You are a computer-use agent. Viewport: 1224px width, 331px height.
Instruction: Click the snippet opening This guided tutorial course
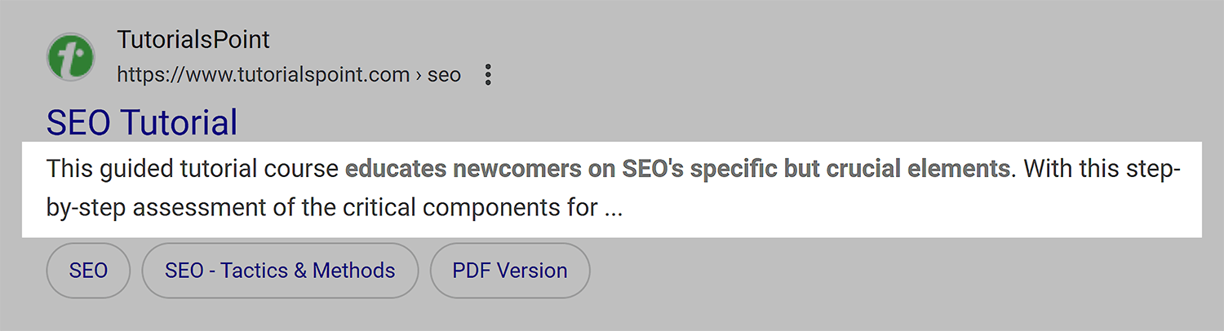(x=192, y=170)
